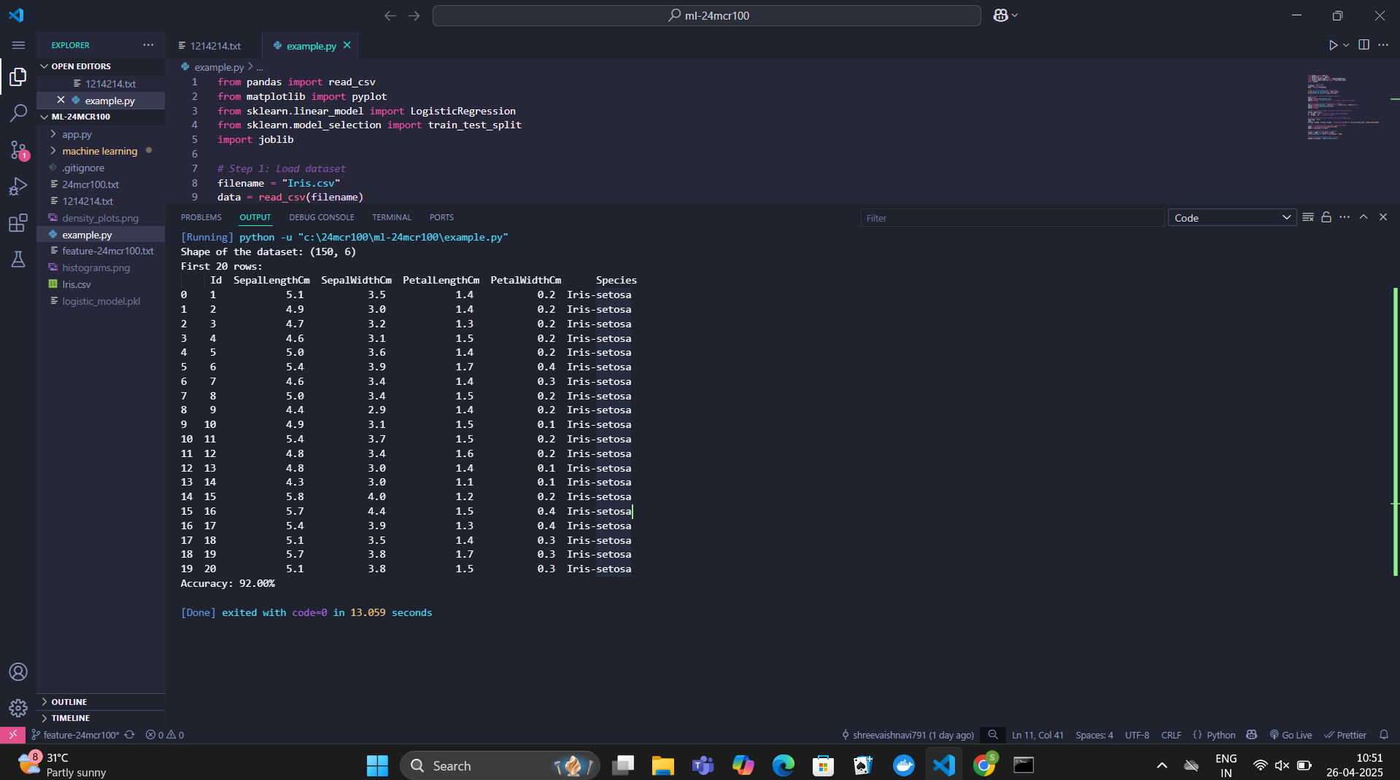1400x780 pixels.
Task: Open the Accounts menu icon
Action: pos(18,672)
